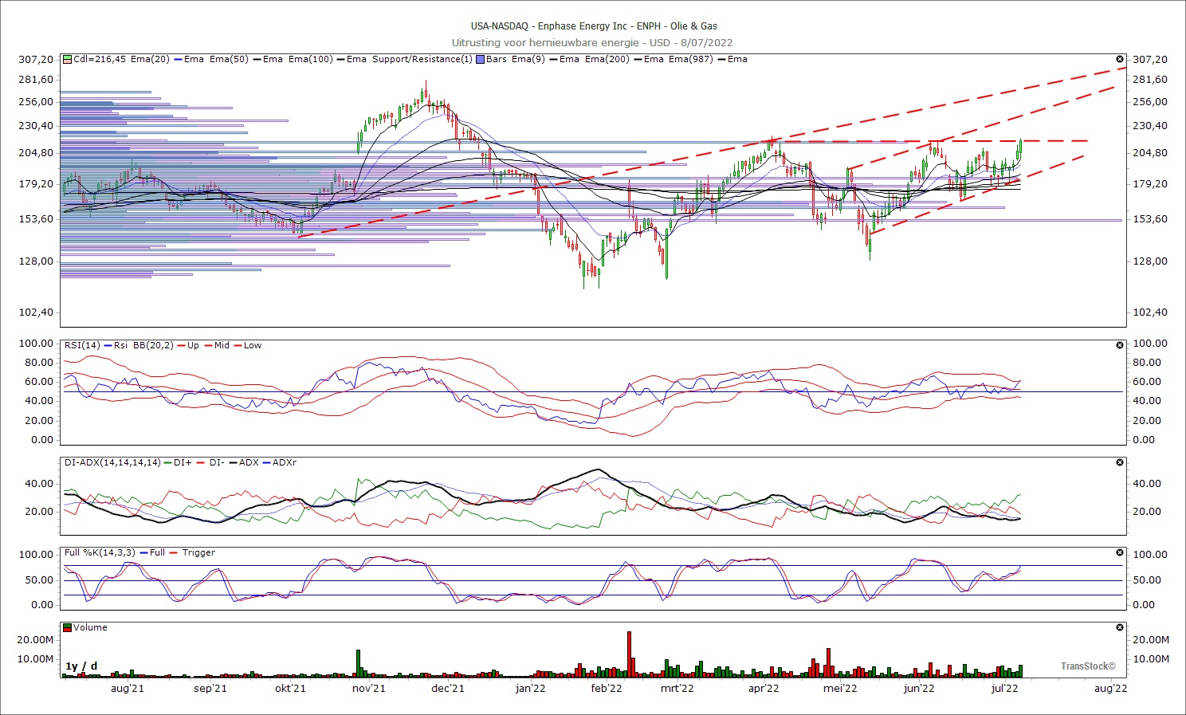Select the Ema(50) legend label
The image size is (1186, 715).
(x=229, y=59)
